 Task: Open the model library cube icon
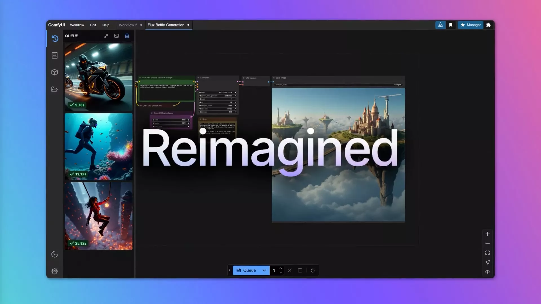pos(55,72)
